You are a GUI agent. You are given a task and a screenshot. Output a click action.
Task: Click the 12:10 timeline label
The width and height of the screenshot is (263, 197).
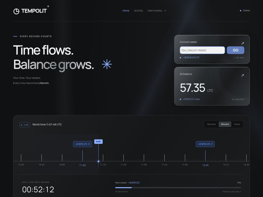[226, 165]
